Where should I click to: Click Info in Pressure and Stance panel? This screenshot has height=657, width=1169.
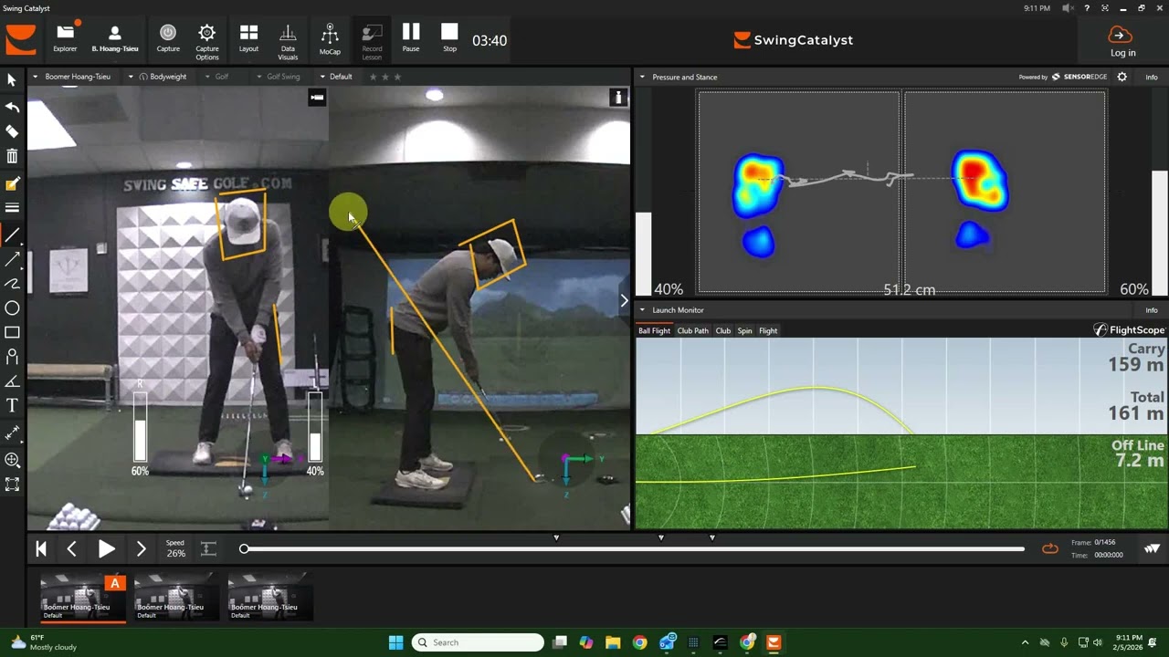click(1152, 78)
